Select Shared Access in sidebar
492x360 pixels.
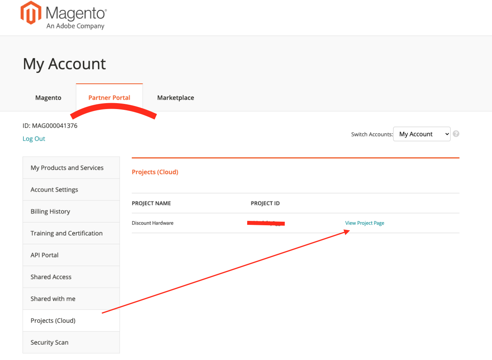point(71,277)
